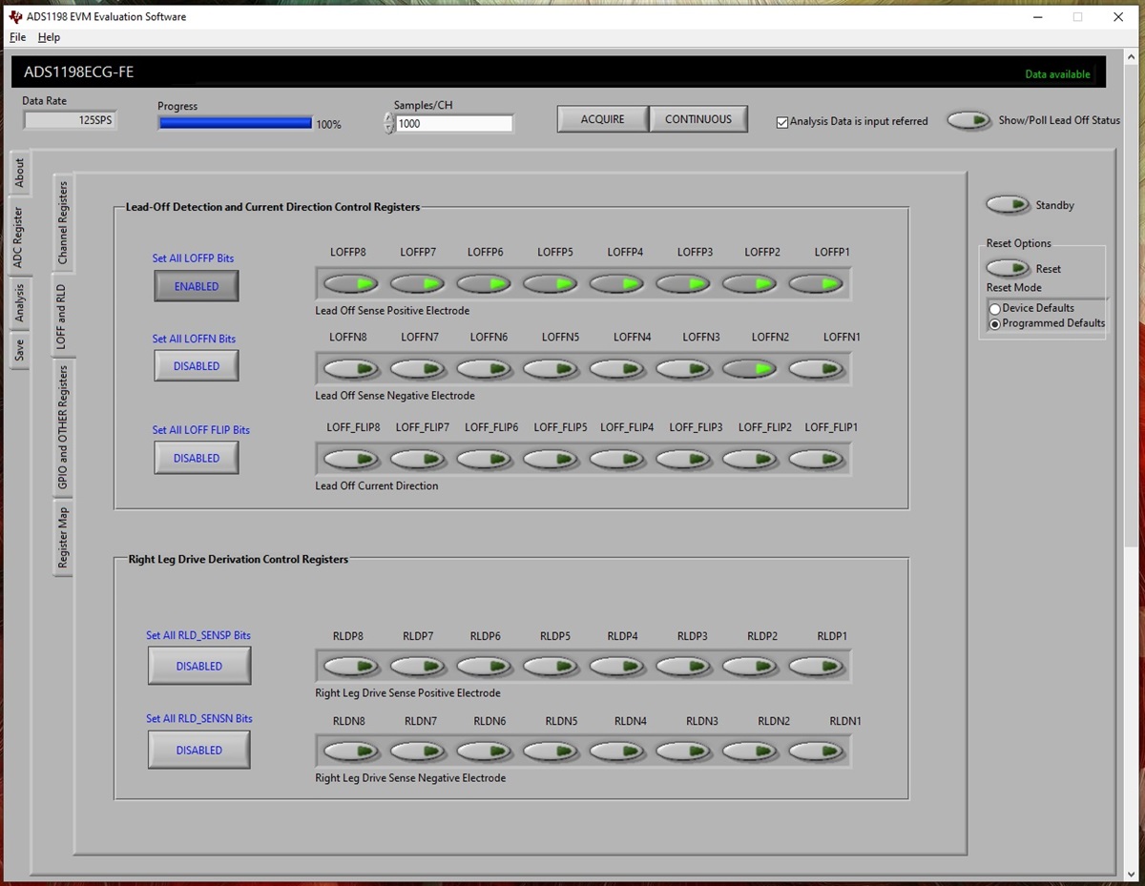Viewport: 1145px width, 886px height.
Task: Toggle the RLDP4 sense switch
Action: click(x=616, y=666)
